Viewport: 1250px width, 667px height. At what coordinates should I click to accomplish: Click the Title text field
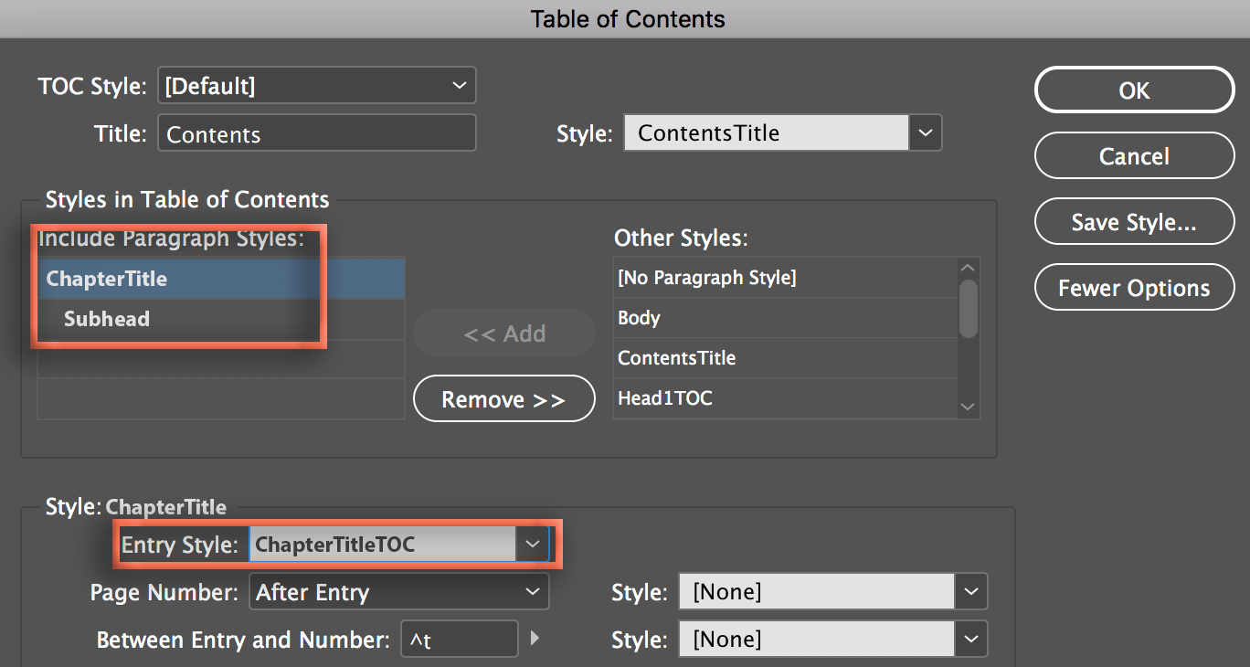pos(316,133)
